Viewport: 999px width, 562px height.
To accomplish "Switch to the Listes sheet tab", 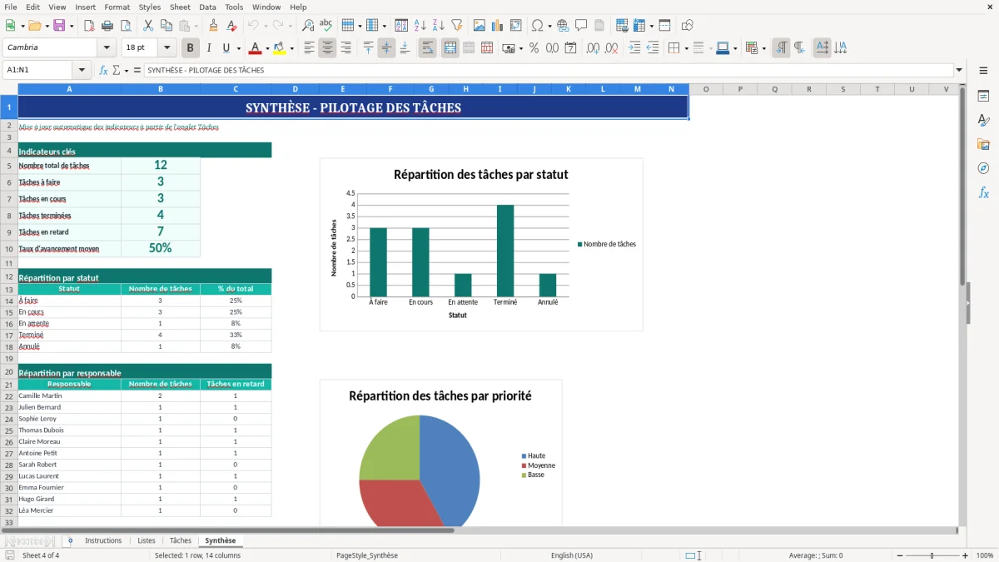I will (147, 540).
